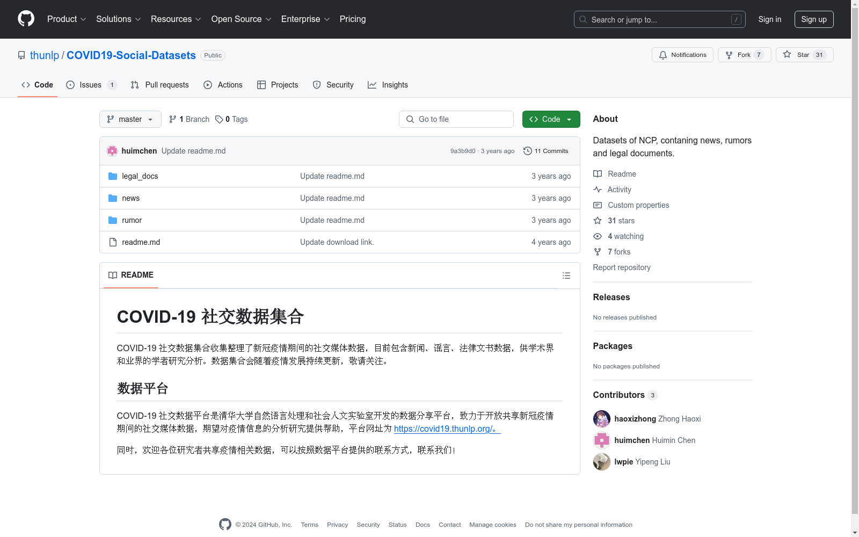This screenshot has width=859, height=537.
Task: Click the rumor folder icon
Action: [113, 220]
